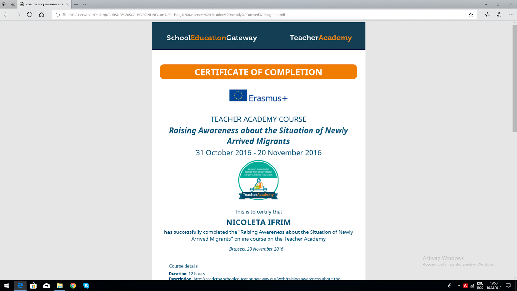Set these tabs aside
517x291 pixels.
(x=13, y=4)
